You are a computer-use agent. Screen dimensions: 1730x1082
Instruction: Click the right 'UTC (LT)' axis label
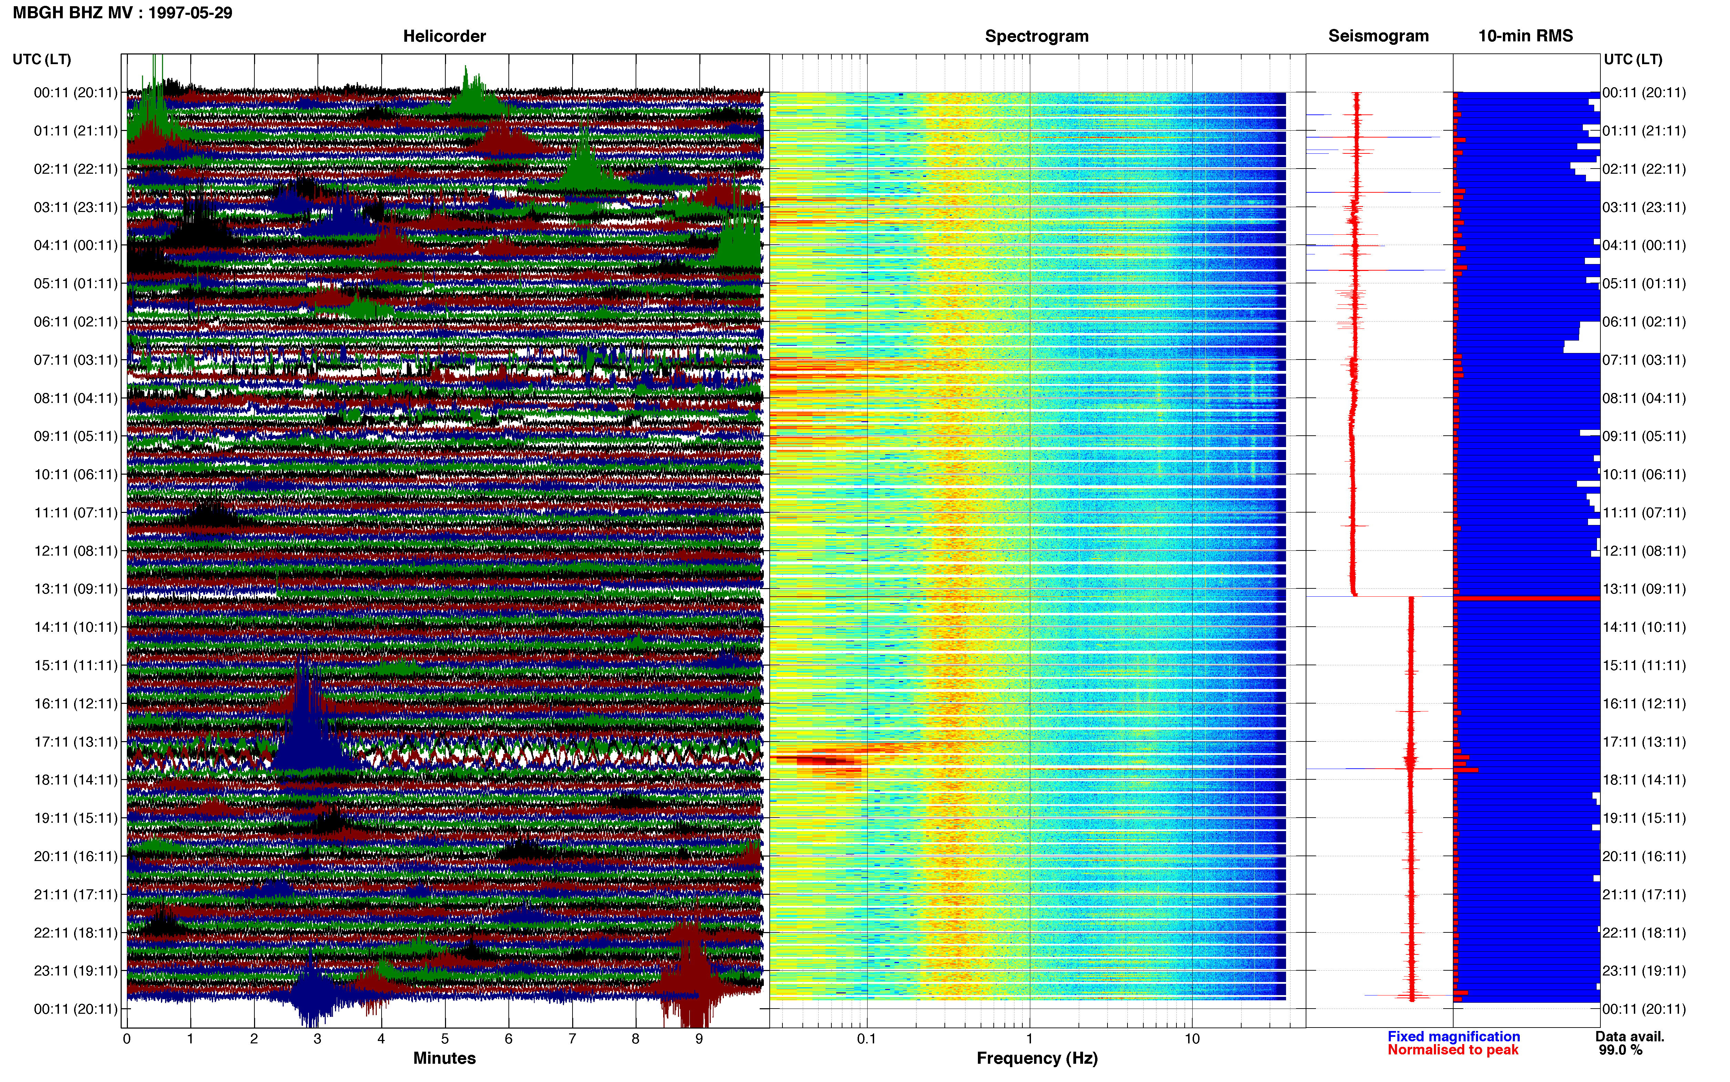tap(1633, 59)
